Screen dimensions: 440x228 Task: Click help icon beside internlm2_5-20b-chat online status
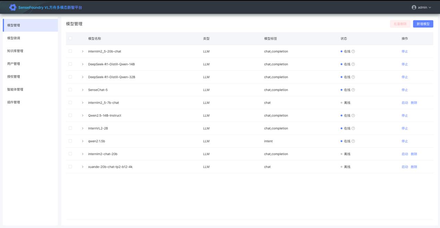click(353, 51)
